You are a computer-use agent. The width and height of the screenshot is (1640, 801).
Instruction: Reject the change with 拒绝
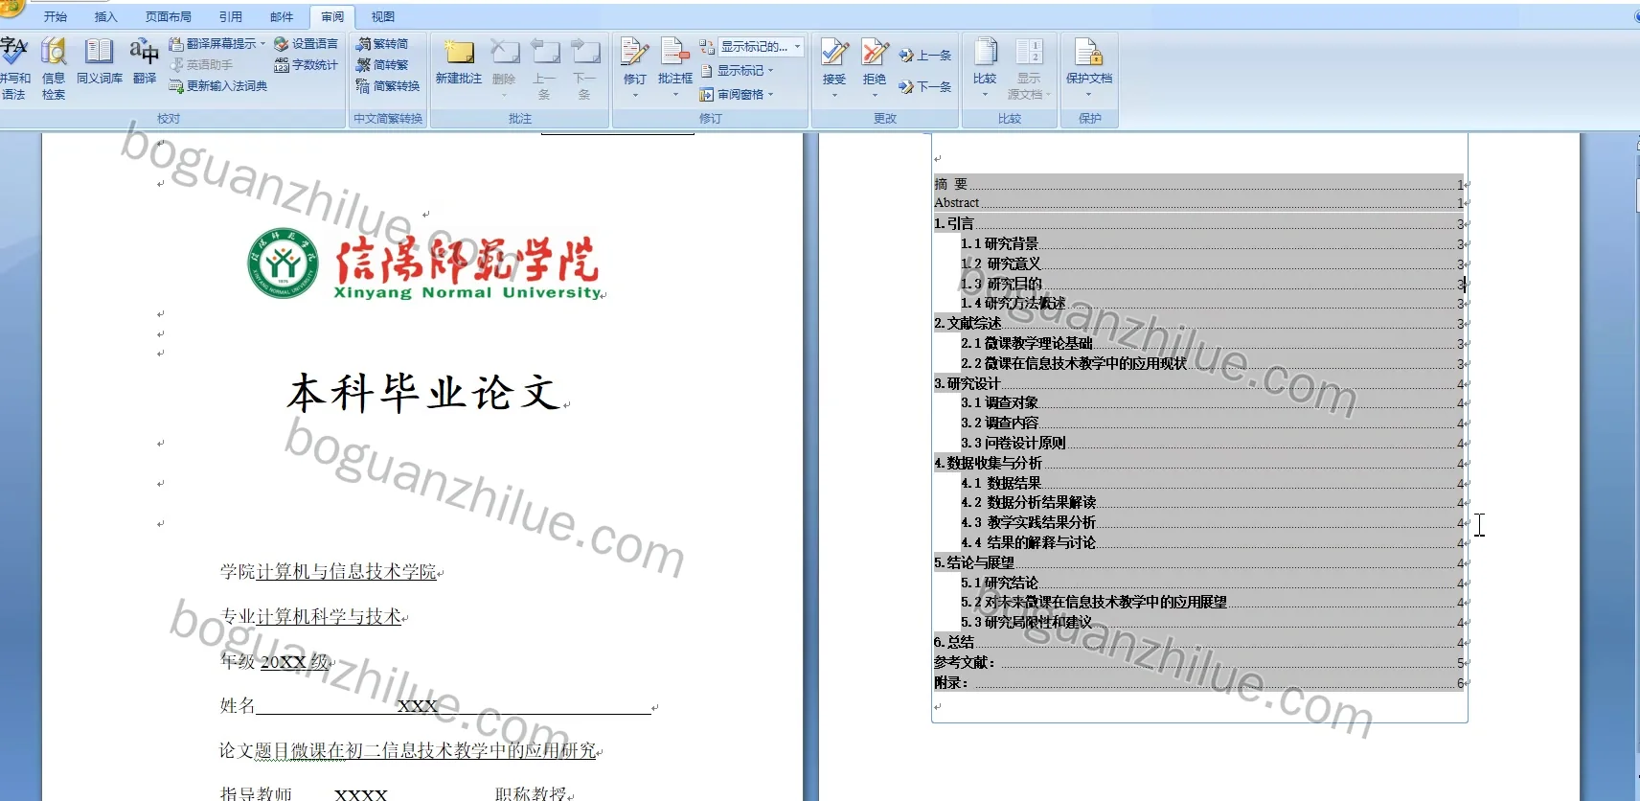pyautogui.click(x=875, y=59)
